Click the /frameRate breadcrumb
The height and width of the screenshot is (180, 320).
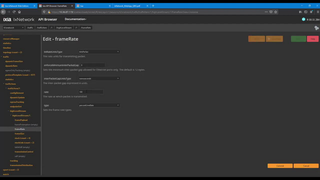click(x=86, y=28)
